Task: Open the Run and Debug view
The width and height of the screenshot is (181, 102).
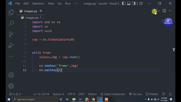Action: point(11,45)
